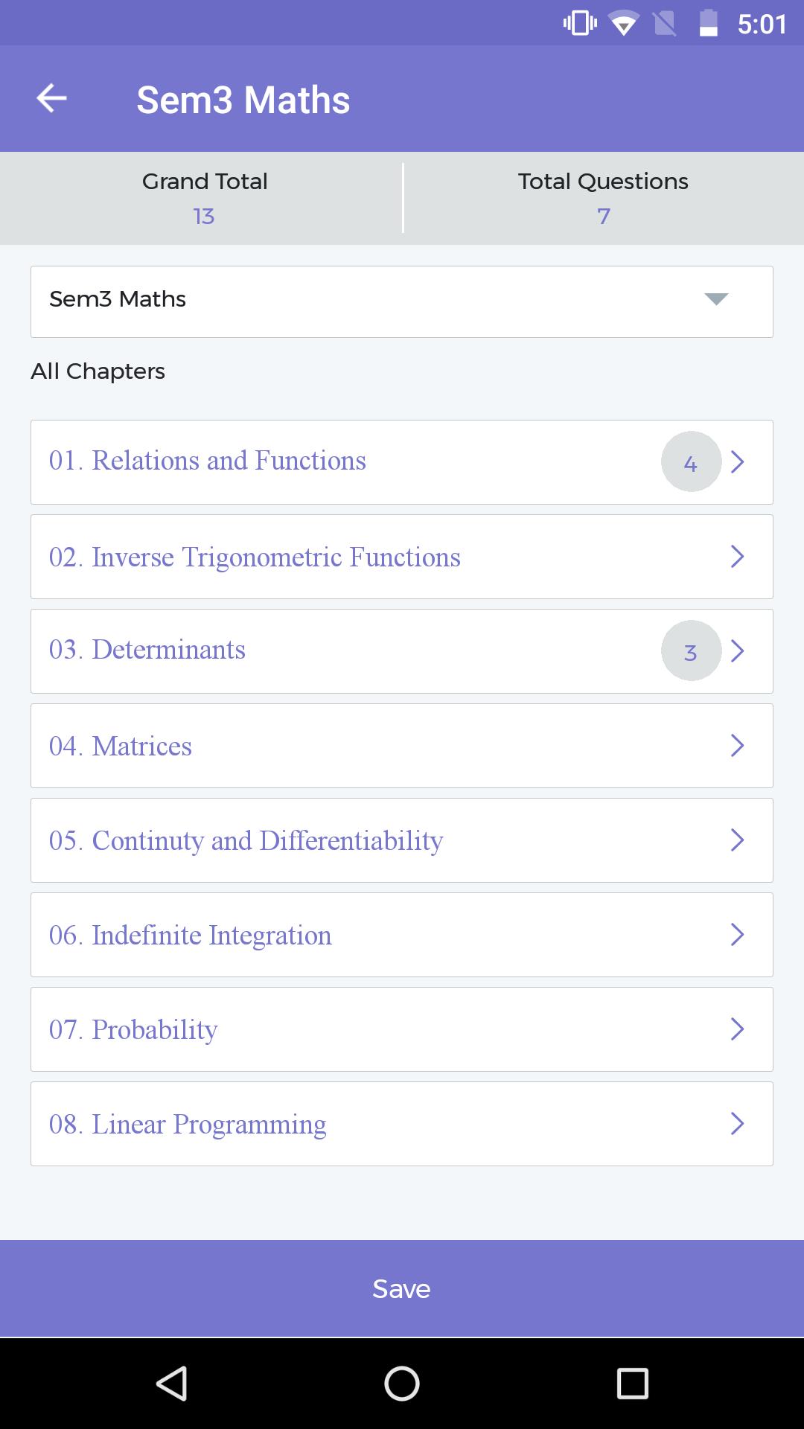
Task: Expand Inverse Trigonometric Functions chevron
Action: tap(738, 557)
